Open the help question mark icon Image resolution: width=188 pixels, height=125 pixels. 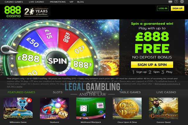tap(176, 1)
